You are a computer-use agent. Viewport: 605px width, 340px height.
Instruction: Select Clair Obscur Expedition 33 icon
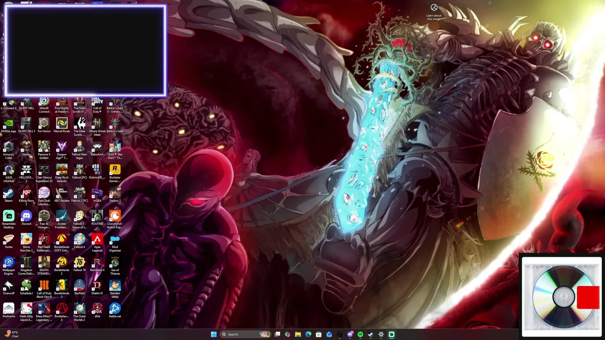point(44,174)
